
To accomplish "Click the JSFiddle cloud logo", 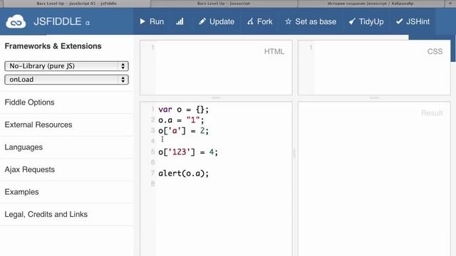I will pos(16,21).
